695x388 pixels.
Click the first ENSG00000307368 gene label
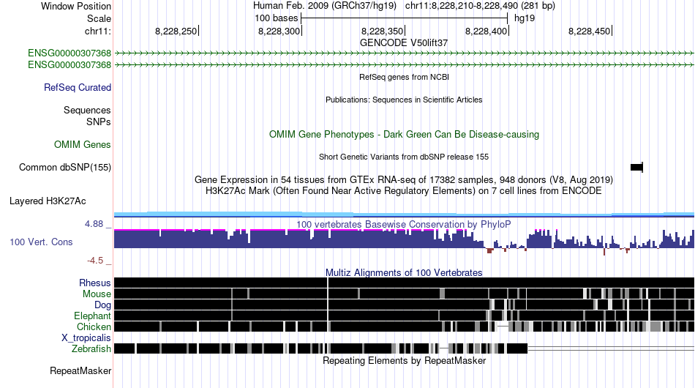(x=69, y=53)
